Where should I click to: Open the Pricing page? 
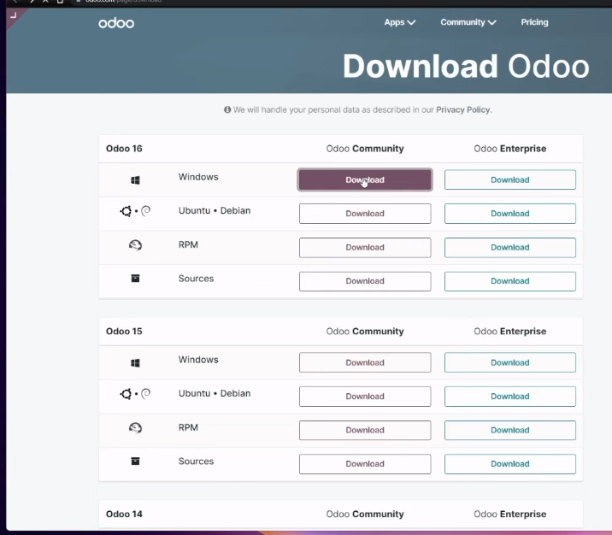(x=534, y=22)
